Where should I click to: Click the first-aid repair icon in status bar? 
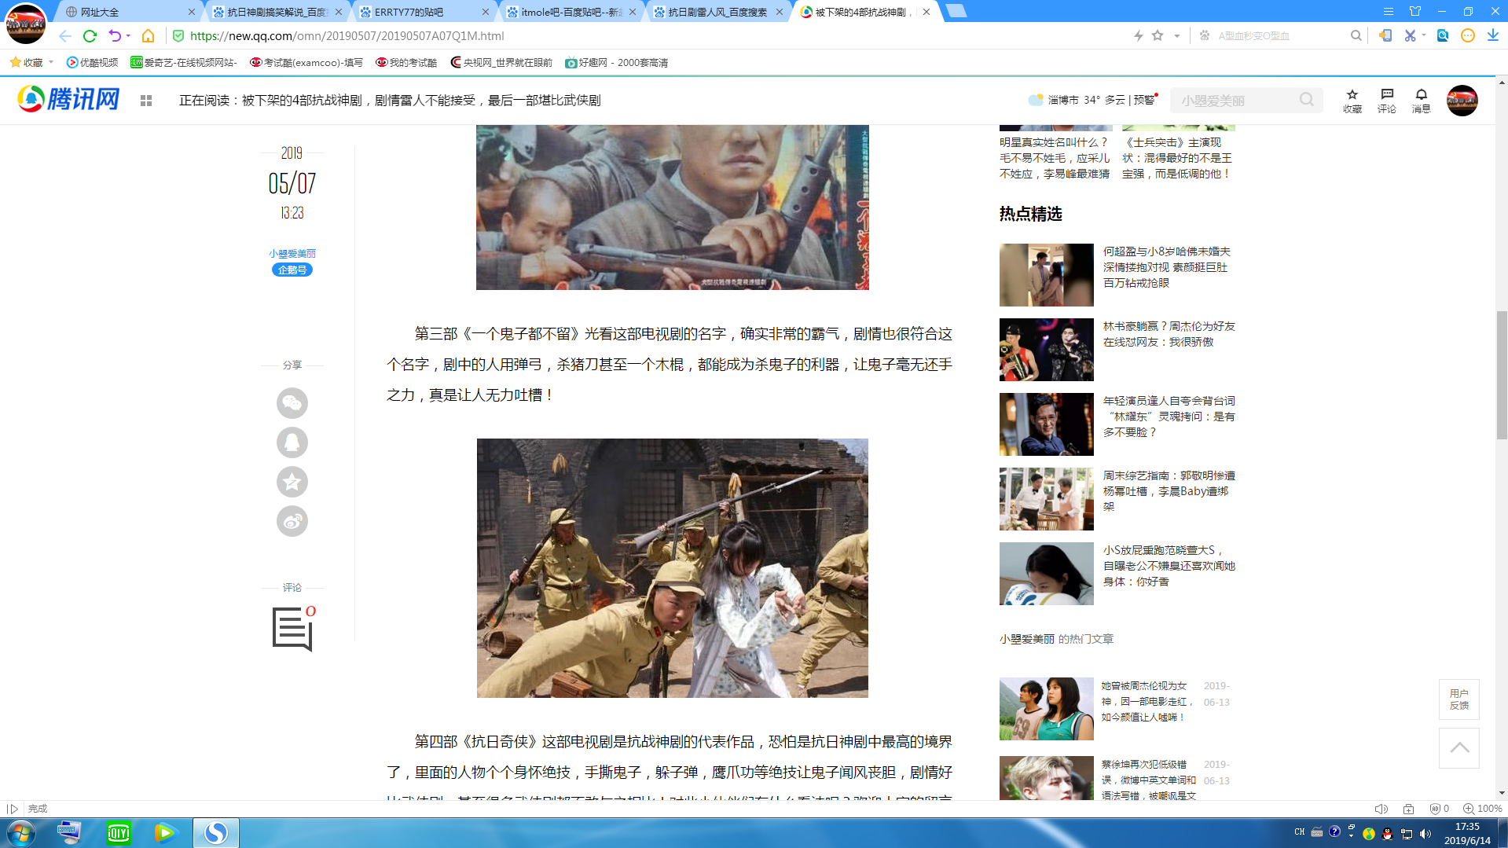(x=1409, y=809)
